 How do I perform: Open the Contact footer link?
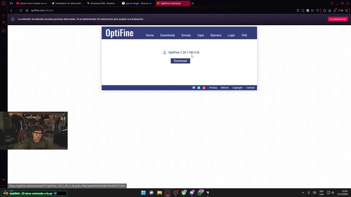pos(250,88)
